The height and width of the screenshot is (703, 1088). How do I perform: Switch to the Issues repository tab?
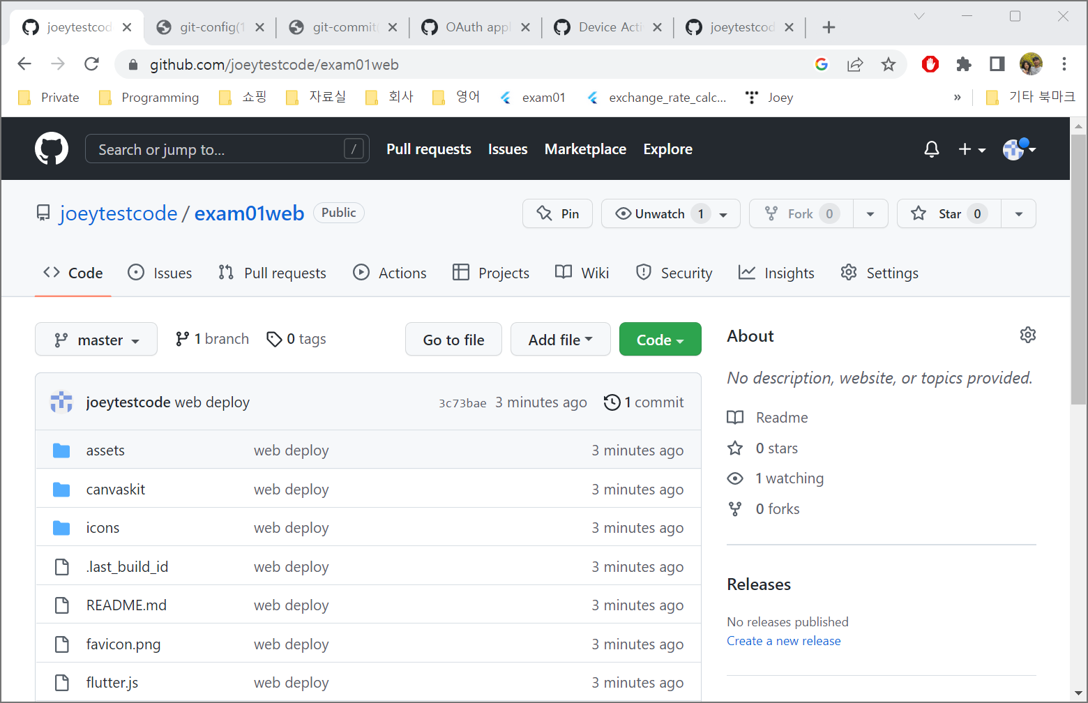(x=160, y=273)
